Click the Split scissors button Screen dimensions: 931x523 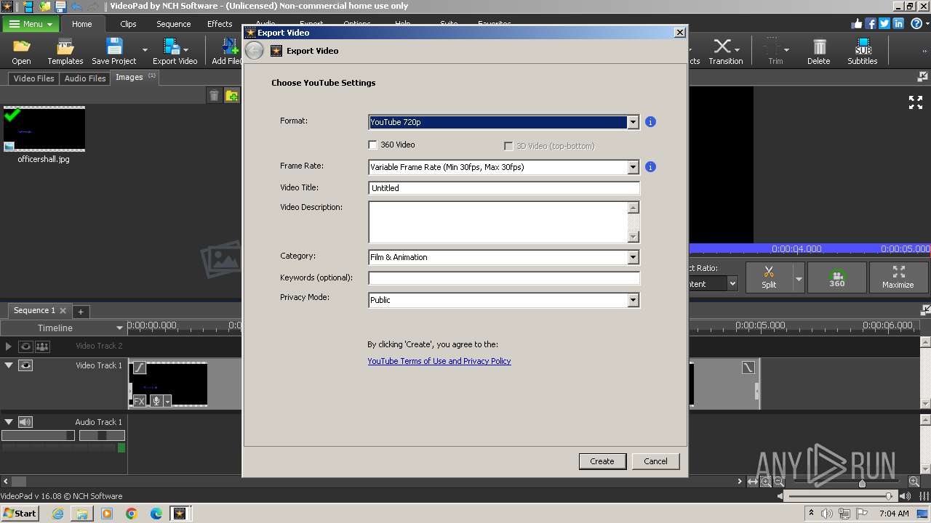[x=769, y=277]
